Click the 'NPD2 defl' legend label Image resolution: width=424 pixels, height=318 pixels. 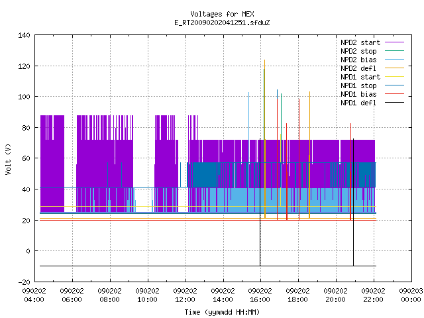click(x=358, y=68)
